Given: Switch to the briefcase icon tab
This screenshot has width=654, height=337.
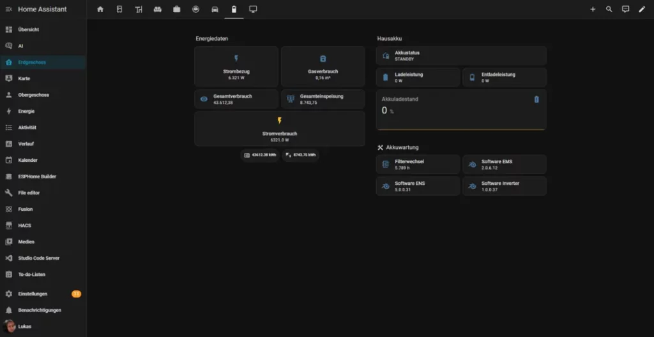Looking at the screenshot, I should pos(177,9).
